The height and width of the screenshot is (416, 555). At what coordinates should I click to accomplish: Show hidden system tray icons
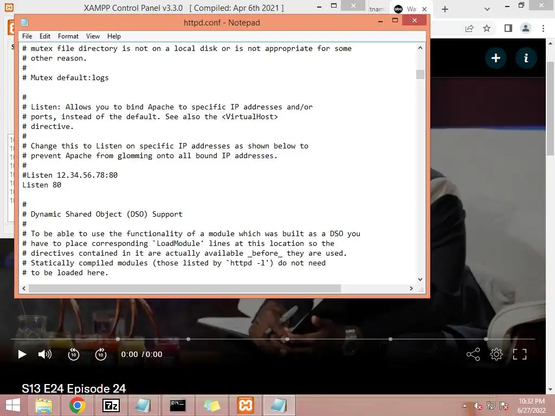coord(464,406)
